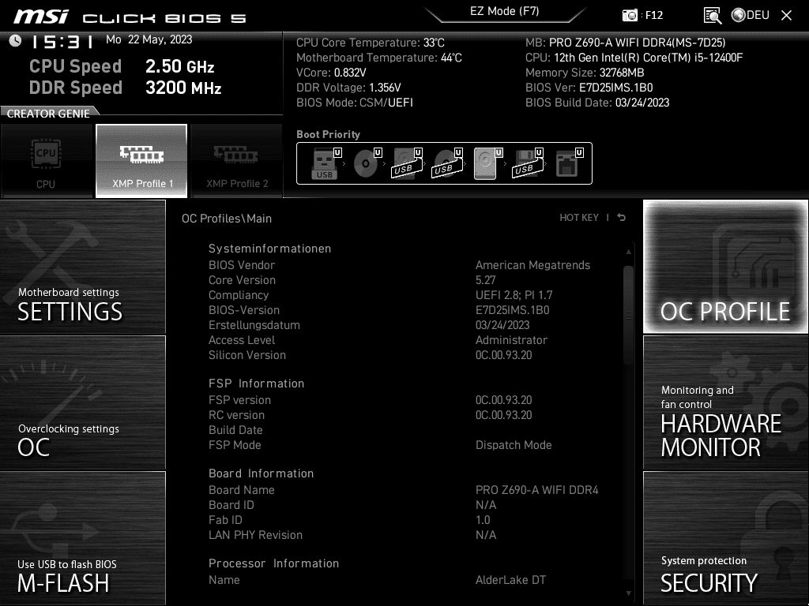Image resolution: width=809 pixels, height=606 pixels.
Task: Select the highlighted hard disk boot icon
Action: click(x=487, y=163)
